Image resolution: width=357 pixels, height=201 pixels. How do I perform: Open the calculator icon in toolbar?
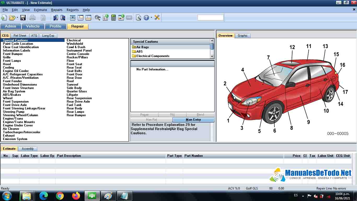point(113,18)
